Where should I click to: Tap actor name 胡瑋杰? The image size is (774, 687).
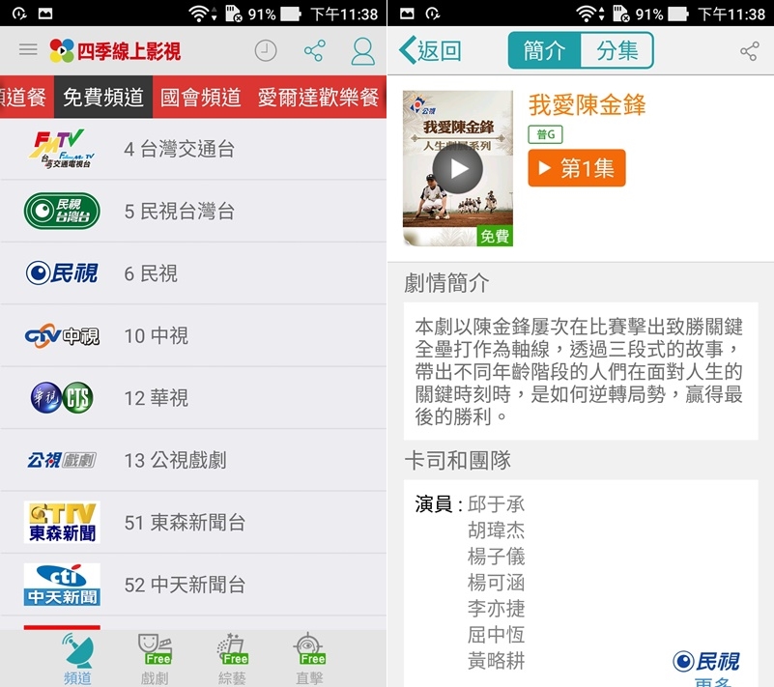[x=496, y=530]
